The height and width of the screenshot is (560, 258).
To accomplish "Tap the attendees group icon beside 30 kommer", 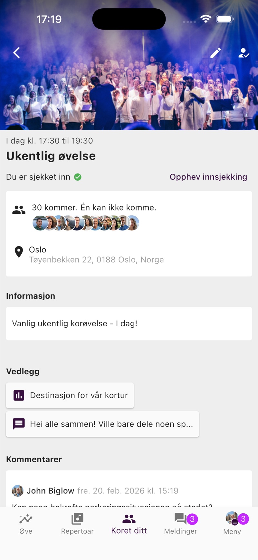I will pyautogui.click(x=19, y=209).
